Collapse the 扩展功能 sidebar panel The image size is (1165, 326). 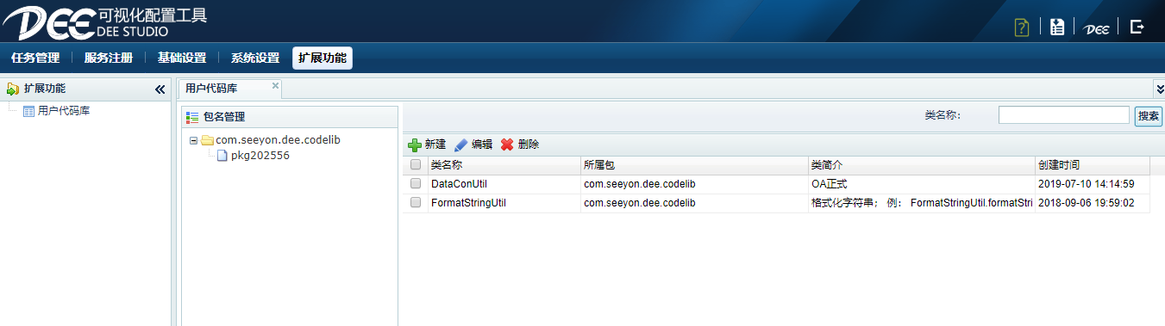click(x=160, y=89)
